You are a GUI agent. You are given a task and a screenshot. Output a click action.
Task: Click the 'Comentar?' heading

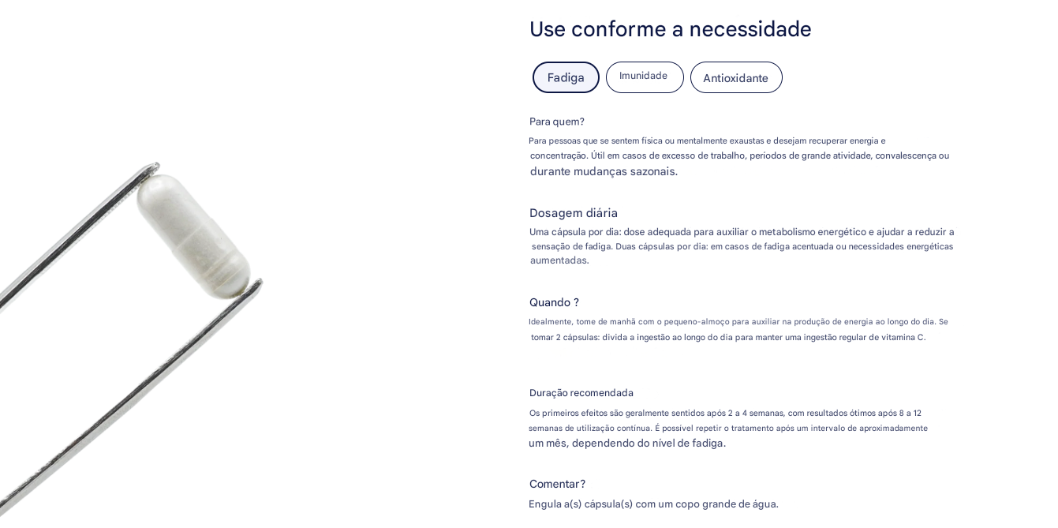click(x=557, y=484)
